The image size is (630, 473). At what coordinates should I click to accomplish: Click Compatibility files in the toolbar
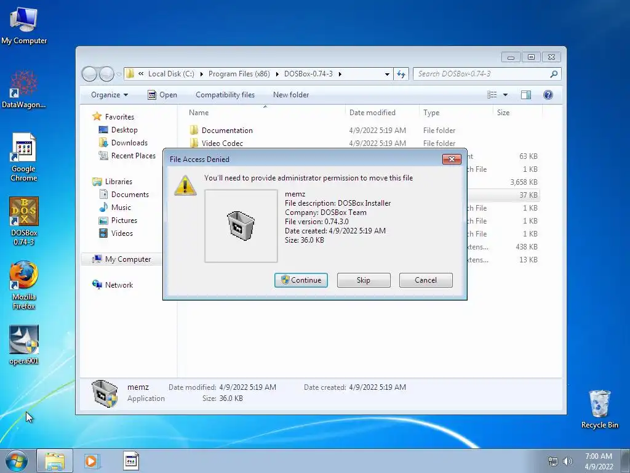click(225, 95)
